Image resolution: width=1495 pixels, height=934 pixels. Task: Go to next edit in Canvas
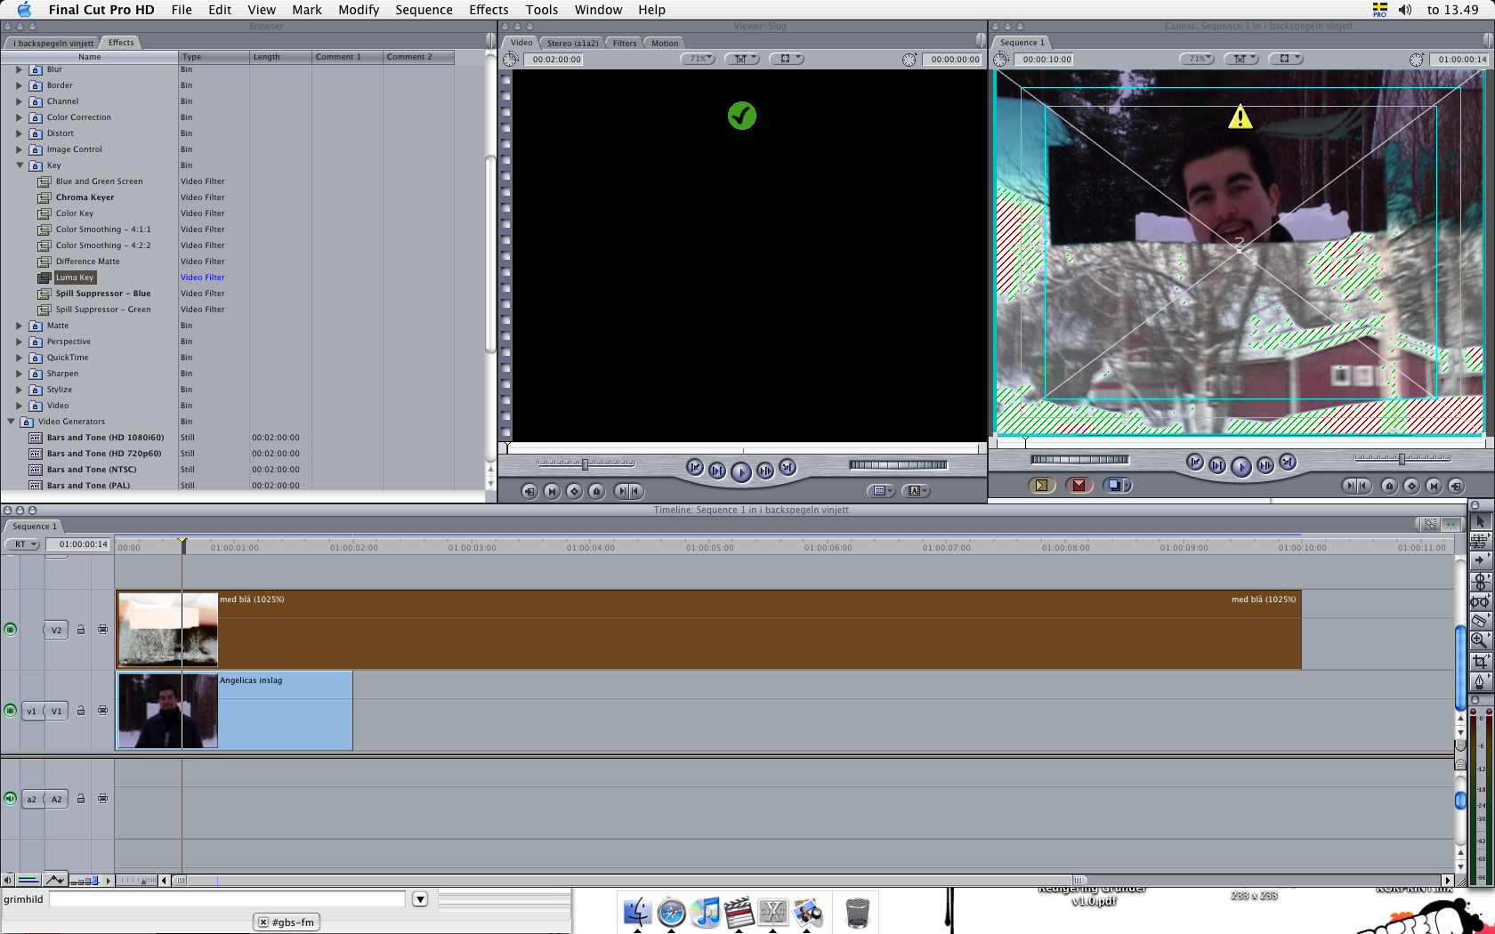point(1288,462)
